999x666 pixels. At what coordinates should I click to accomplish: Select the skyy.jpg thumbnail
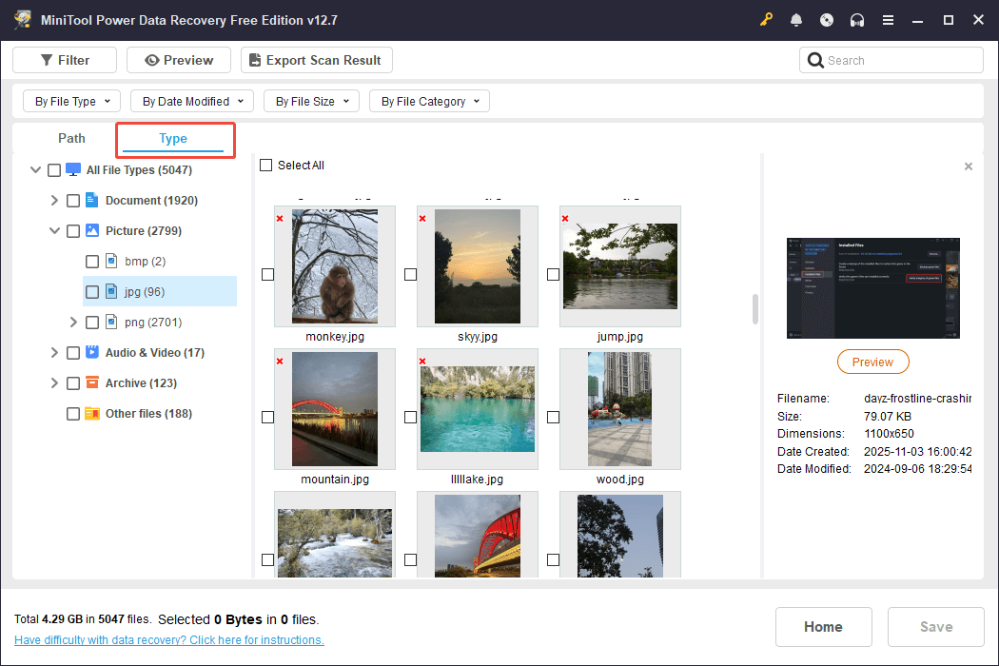coord(477,266)
